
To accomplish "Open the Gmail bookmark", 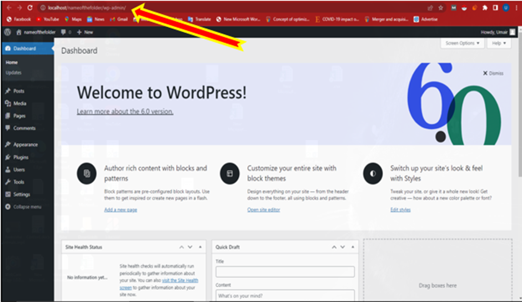I will [x=119, y=19].
